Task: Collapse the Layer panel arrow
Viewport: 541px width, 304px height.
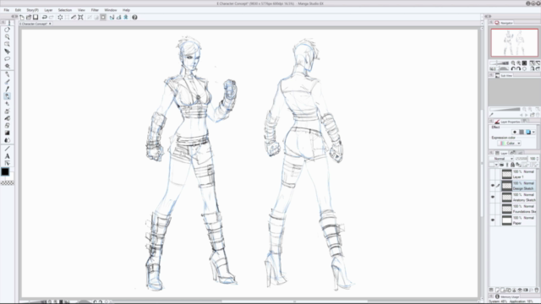Action: click(491, 153)
